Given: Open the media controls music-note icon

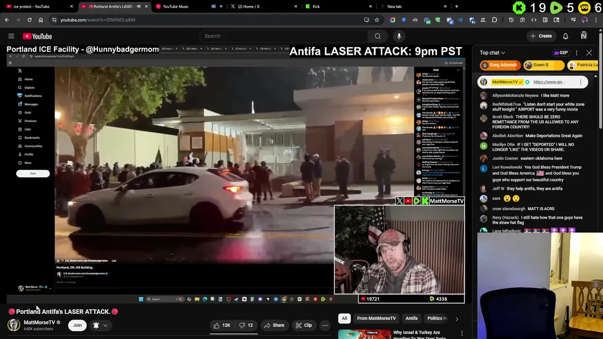Looking at the screenshot, I should 573,20.
